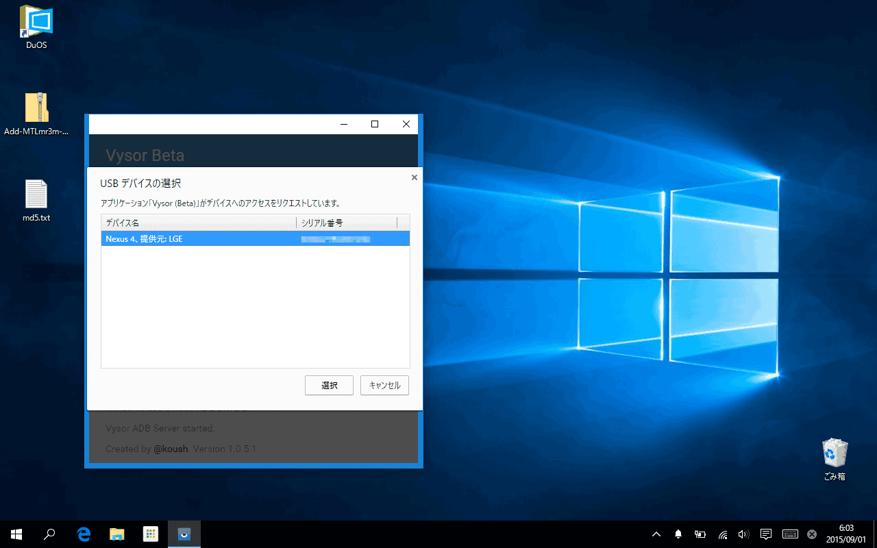Image resolution: width=877 pixels, height=548 pixels.
Task: Open the Start menu
Action: pos(15,534)
